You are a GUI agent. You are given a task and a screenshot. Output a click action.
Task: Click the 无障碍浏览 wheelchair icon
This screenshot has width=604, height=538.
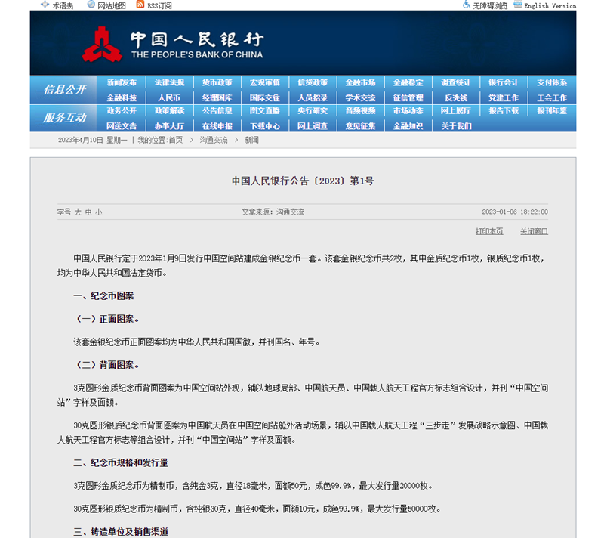pyautogui.click(x=467, y=5)
